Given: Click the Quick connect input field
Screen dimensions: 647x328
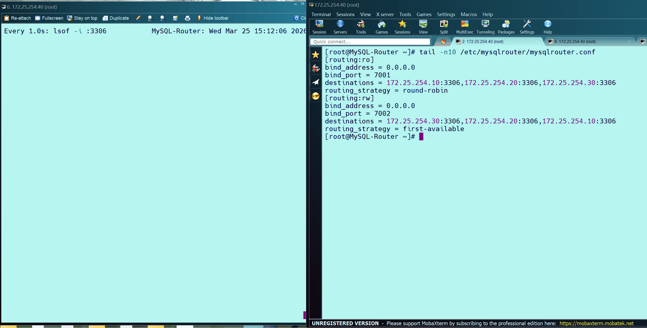Looking at the screenshot, I should coord(369,41).
